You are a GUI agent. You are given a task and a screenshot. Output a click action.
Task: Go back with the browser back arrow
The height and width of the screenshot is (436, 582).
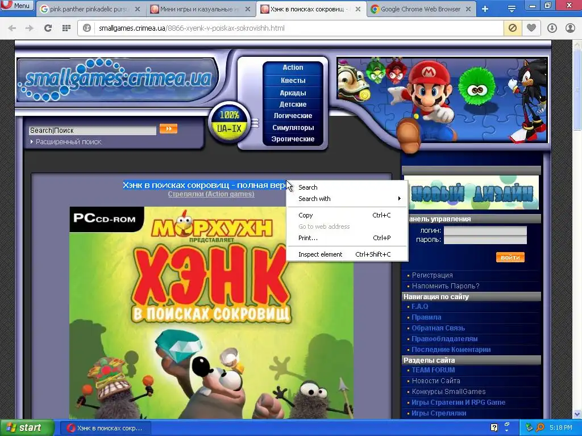coord(12,28)
